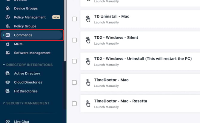Select the Commands menu item
Viewport: 200px width, 123px height.
32,35
